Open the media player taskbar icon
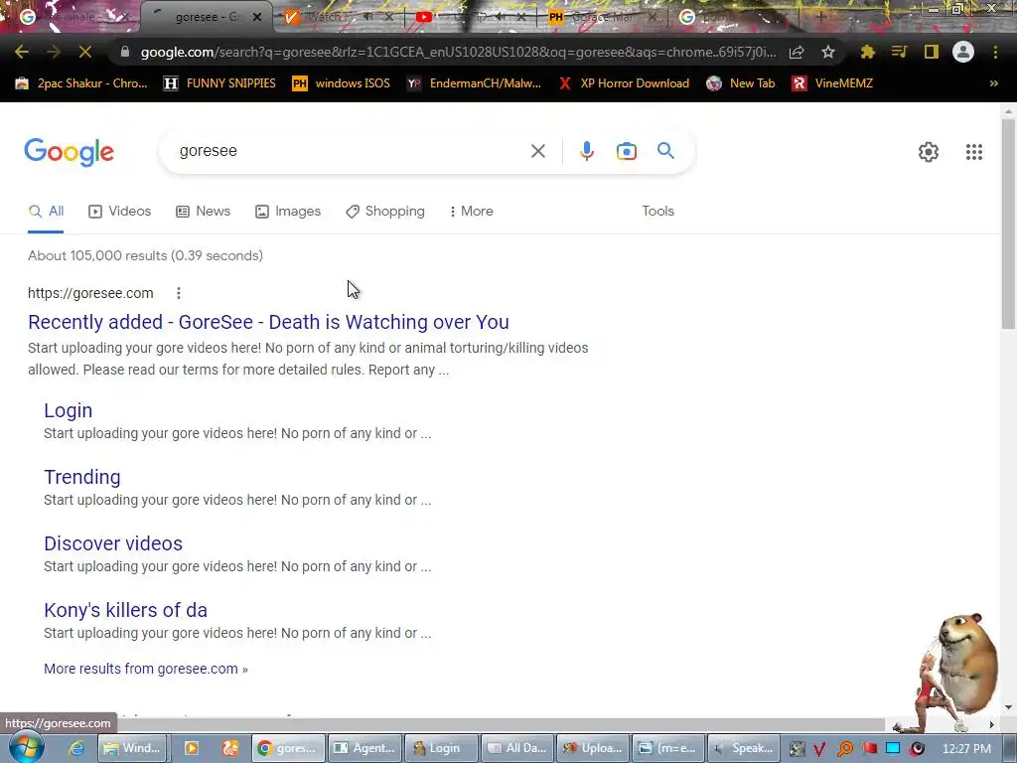1017x763 pixels. pyautogui.click(x=192, y=748)
